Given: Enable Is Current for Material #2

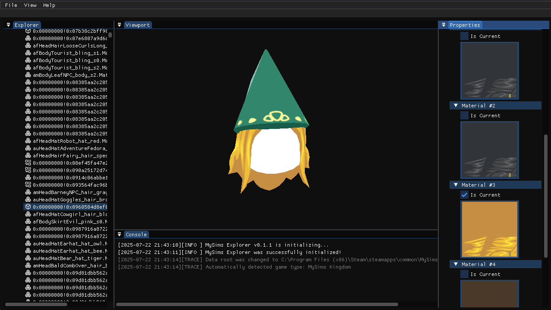Looking at the screenshot, I should pos(464,115).
